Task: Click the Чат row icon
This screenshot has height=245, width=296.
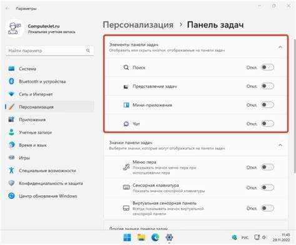Action: pos(126,124)
